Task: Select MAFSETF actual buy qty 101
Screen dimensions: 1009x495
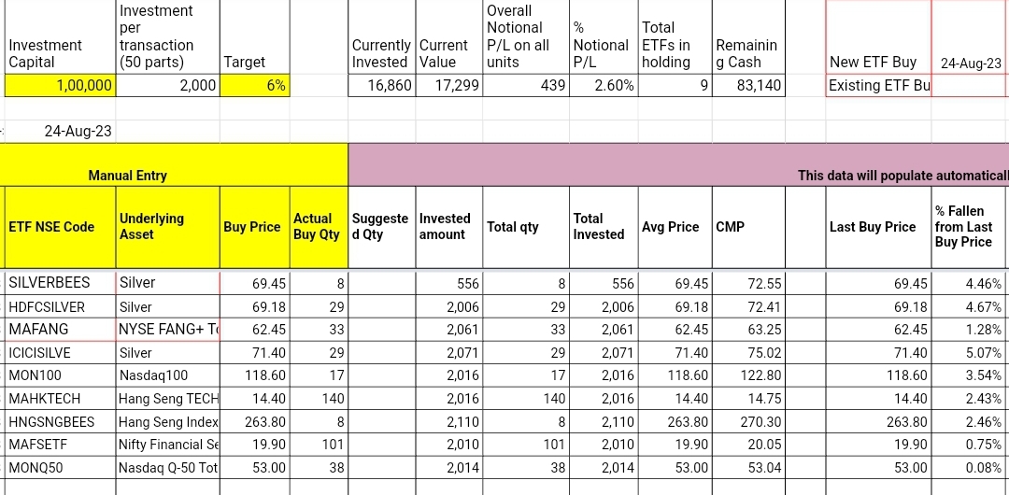Action: coord(320,445)
